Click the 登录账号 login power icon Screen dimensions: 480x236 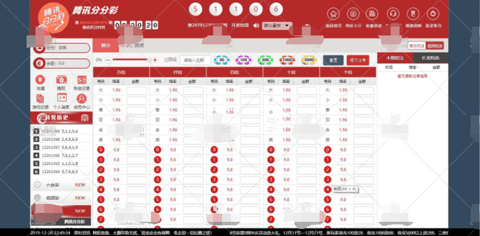(x=433, y=14)
